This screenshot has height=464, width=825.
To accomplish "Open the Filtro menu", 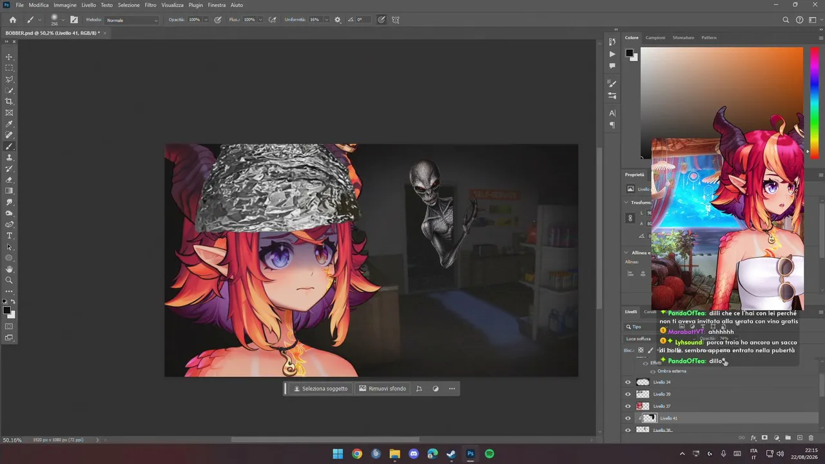I will 151,5.
